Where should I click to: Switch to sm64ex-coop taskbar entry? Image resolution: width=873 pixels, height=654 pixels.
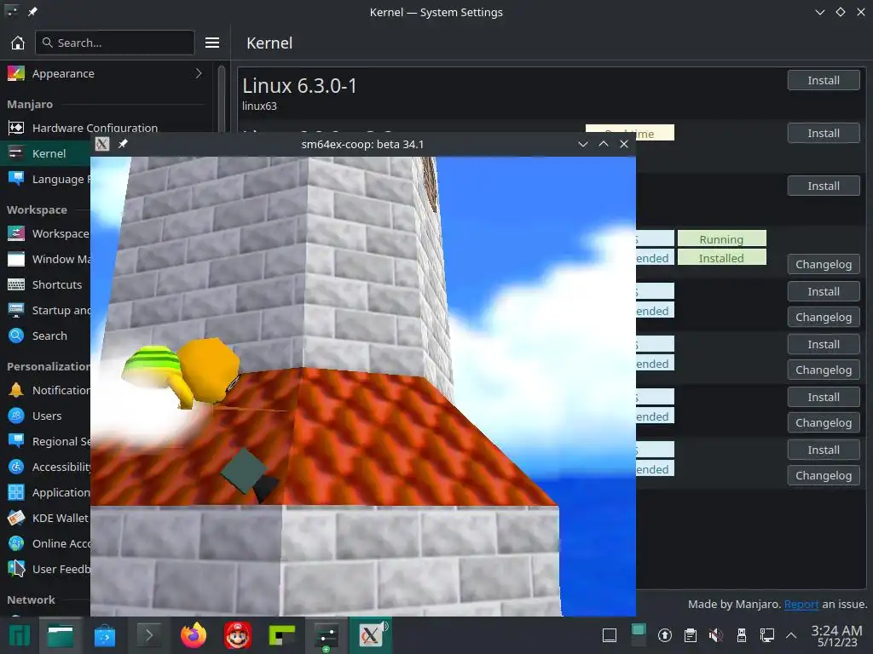(371, 635)
